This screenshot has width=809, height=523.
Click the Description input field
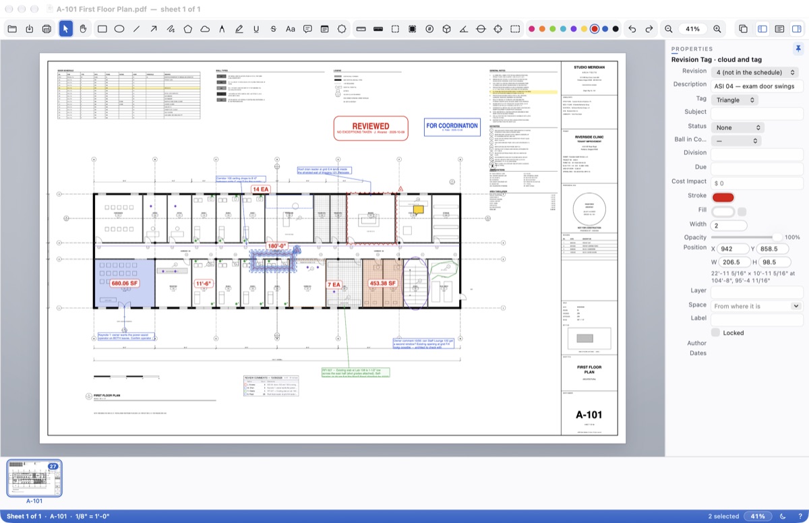tap(757, 86)
